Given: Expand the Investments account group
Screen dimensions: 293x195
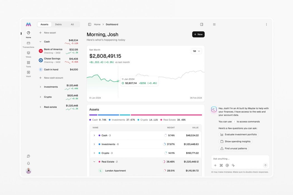Looking at the screenshot, I should click(40, 87).
